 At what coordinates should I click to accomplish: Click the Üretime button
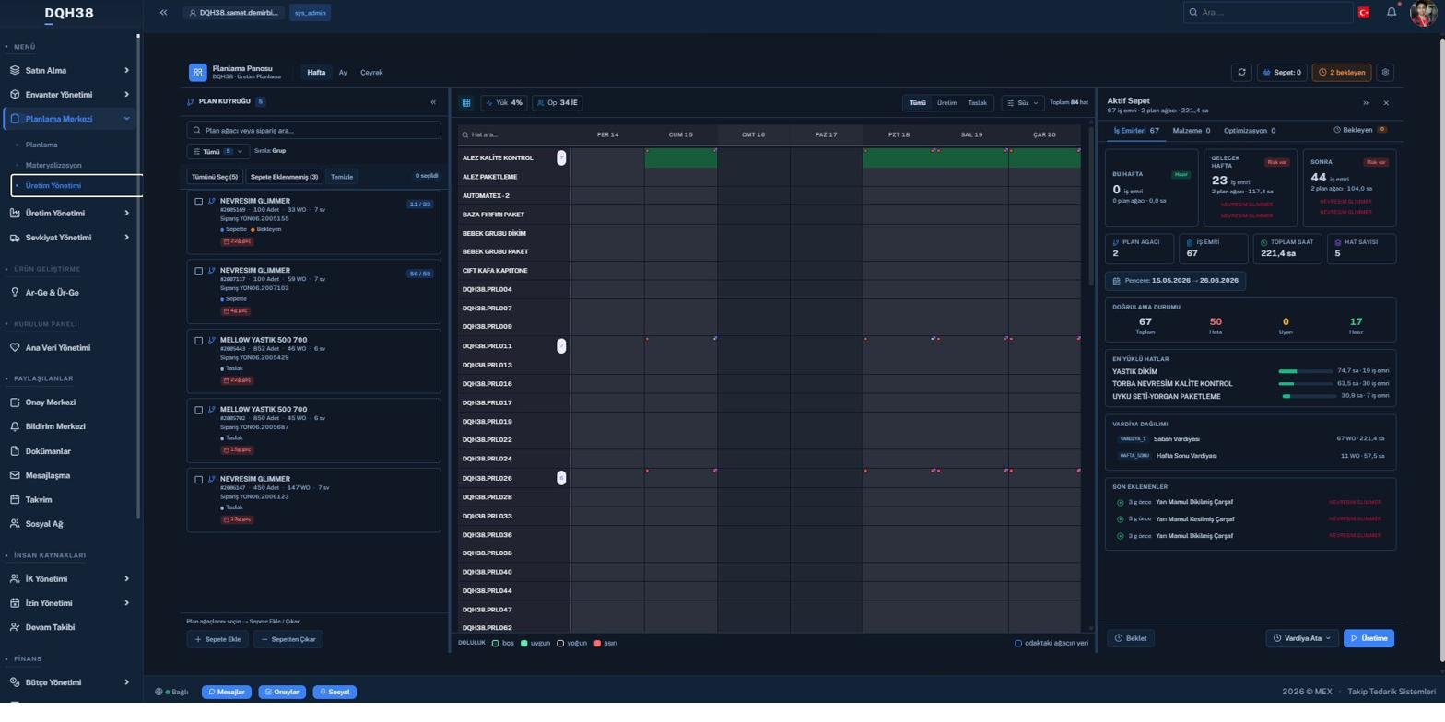pos(1369,638)
